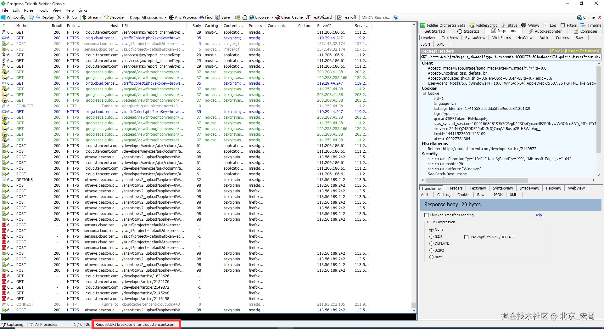The height and width of the screenshot is (329, 604).
Task: Switch to the Statistics tab
Action: (x=468, y=31)
